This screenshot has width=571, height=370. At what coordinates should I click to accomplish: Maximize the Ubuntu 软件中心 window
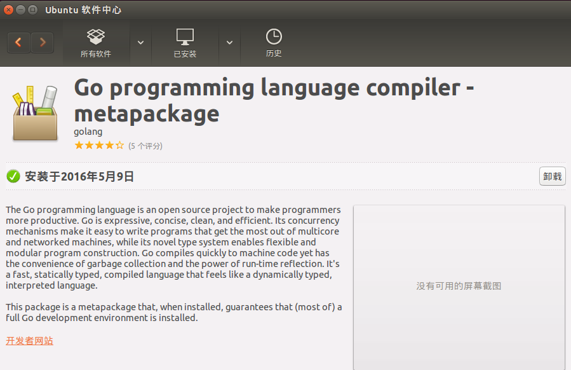coord(33,10)
